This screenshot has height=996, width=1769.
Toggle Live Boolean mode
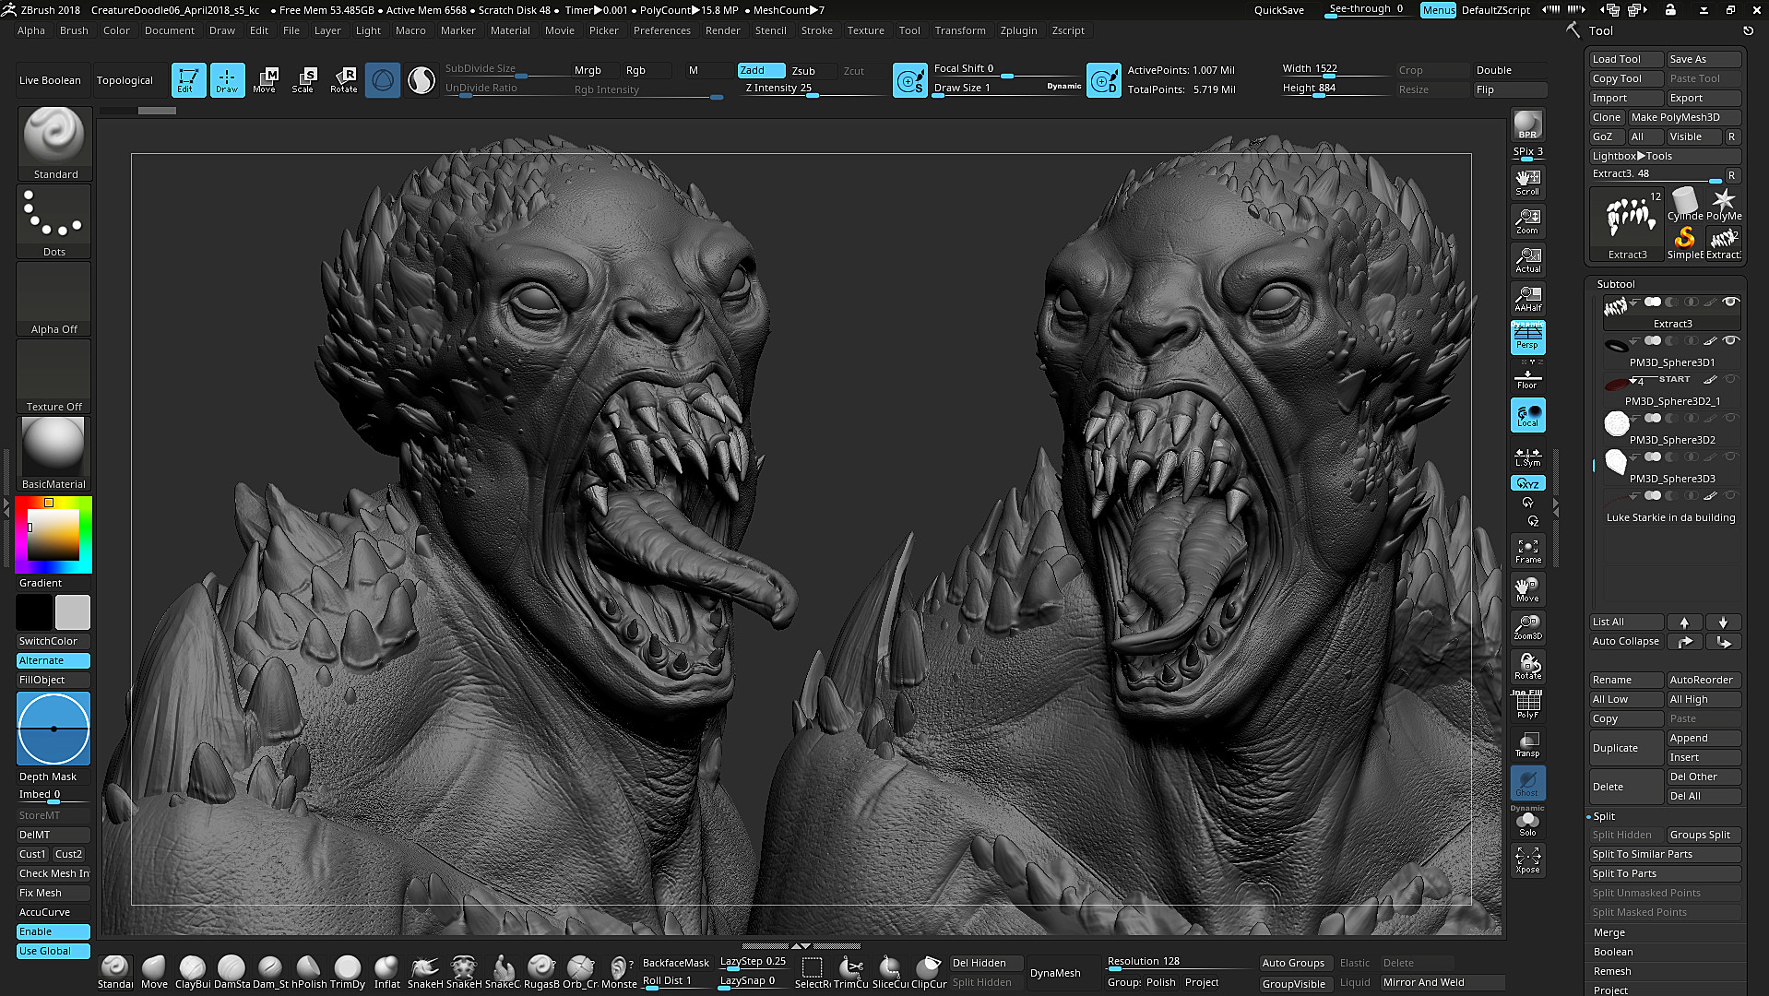[x=50, y=80]
